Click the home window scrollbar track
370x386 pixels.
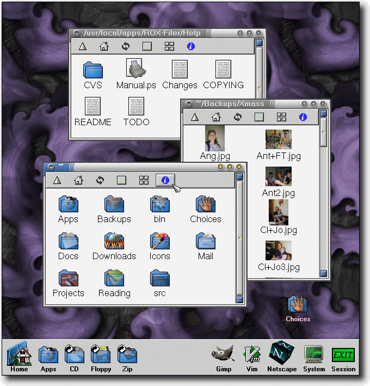coord(239,238)
